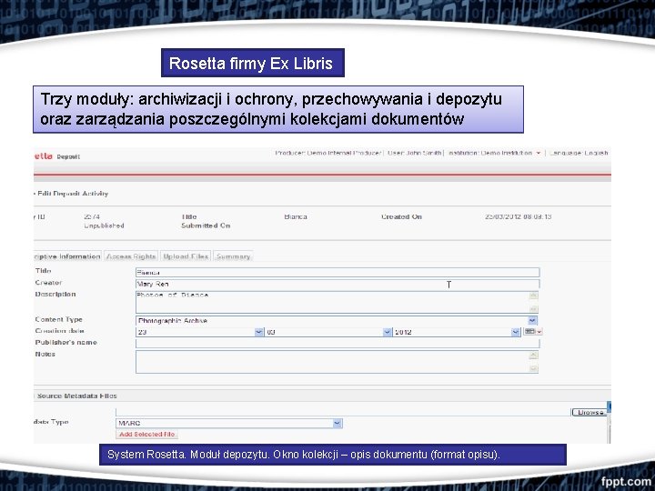Click the Rosetta Deposit logo
Viewport: 655px width, 491px height.
56,156
